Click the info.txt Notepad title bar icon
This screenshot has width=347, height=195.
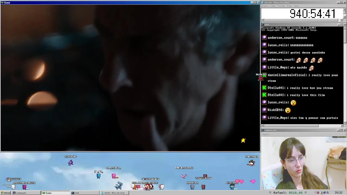coord(262,2)
